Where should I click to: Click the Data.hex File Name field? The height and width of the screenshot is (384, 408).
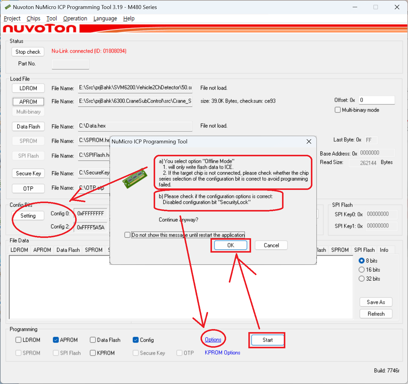pyautogui.click(x=135, y=126)
